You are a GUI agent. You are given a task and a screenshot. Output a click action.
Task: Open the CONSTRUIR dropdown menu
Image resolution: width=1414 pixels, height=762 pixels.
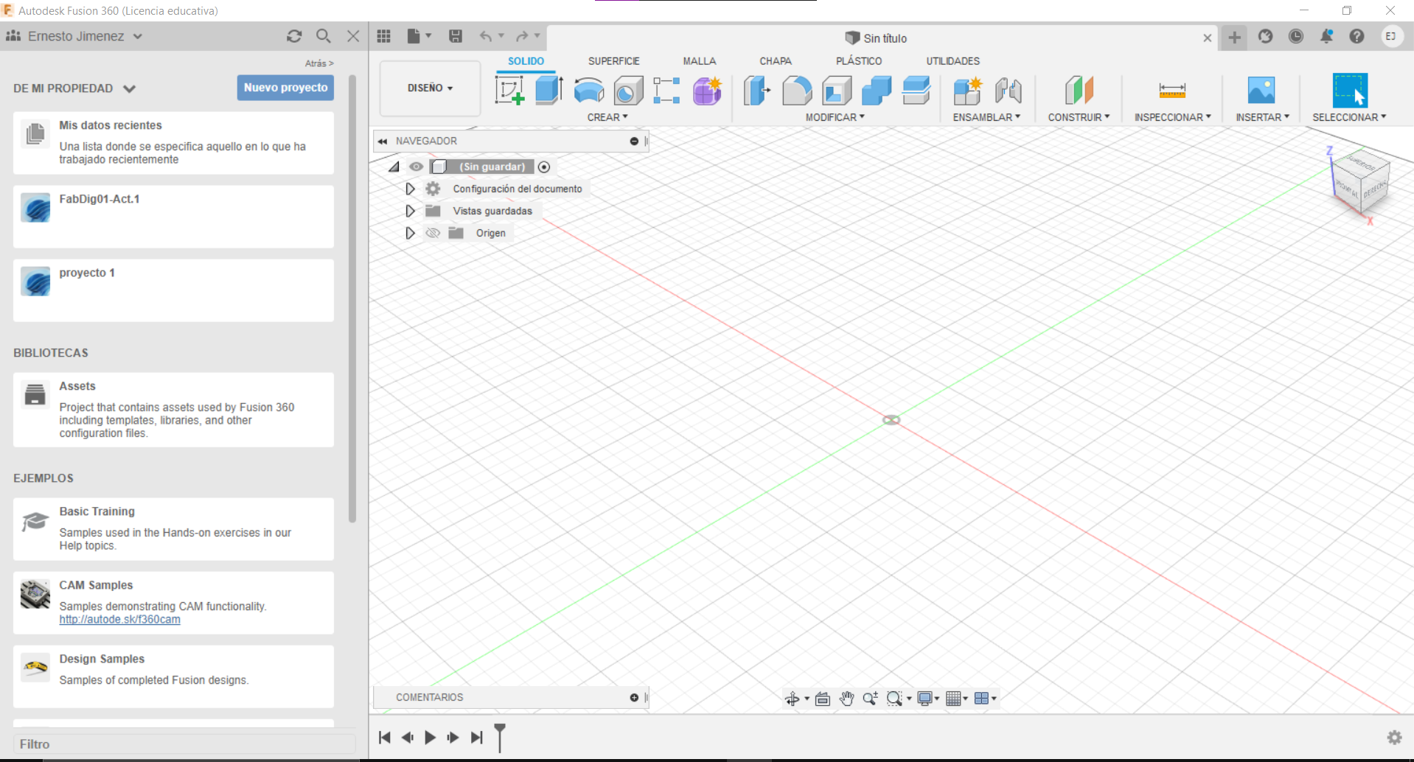point(1079,117)
